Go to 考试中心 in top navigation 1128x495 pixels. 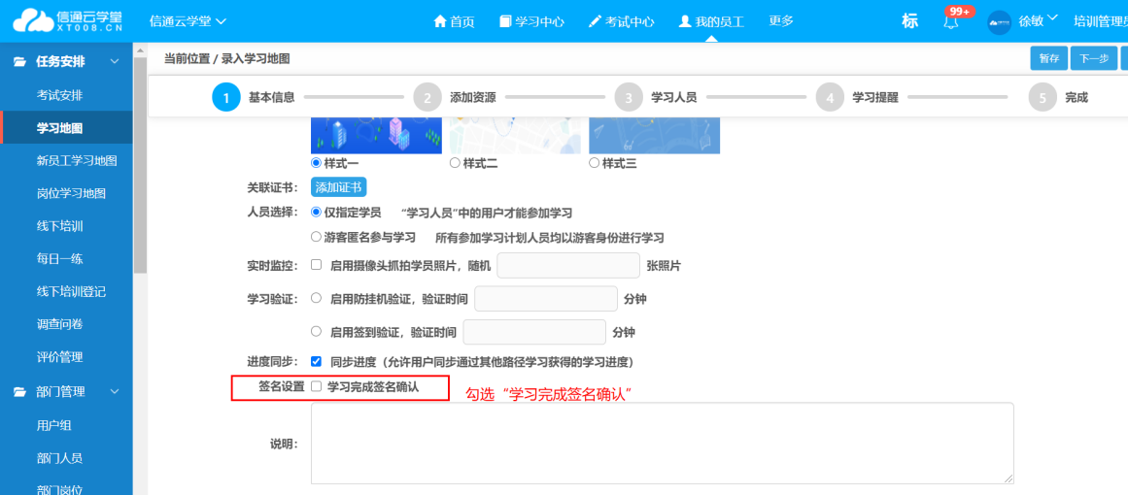coord(621,21)
